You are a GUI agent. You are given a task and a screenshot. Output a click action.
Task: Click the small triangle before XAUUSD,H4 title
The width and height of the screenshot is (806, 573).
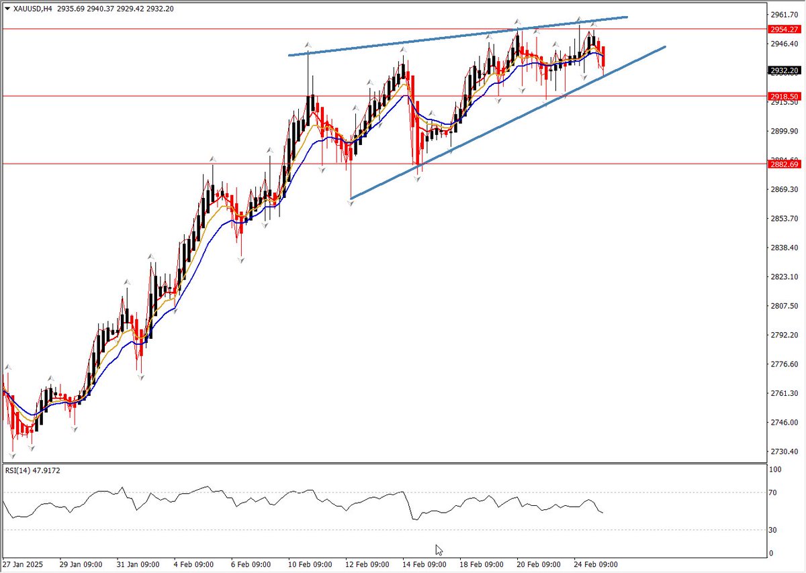click(x=7, y=8)
